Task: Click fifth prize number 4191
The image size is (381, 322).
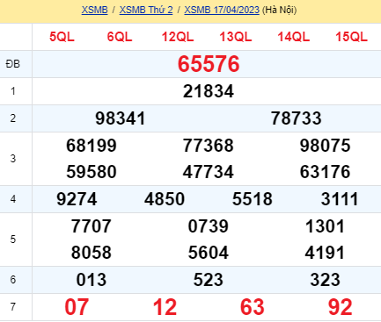Action: 325,253
